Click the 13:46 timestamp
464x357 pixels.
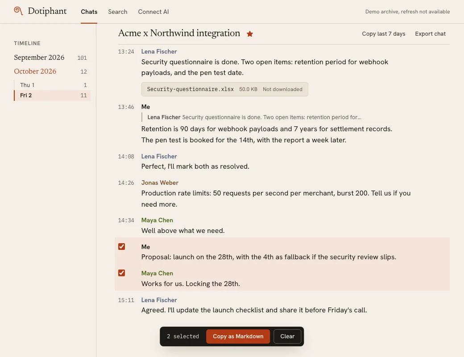tap(126, 107)
